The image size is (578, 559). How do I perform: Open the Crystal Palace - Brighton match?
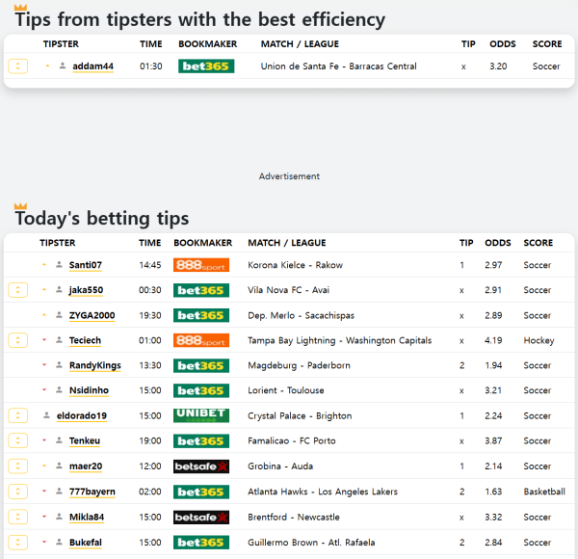click(x=300, y=415)
